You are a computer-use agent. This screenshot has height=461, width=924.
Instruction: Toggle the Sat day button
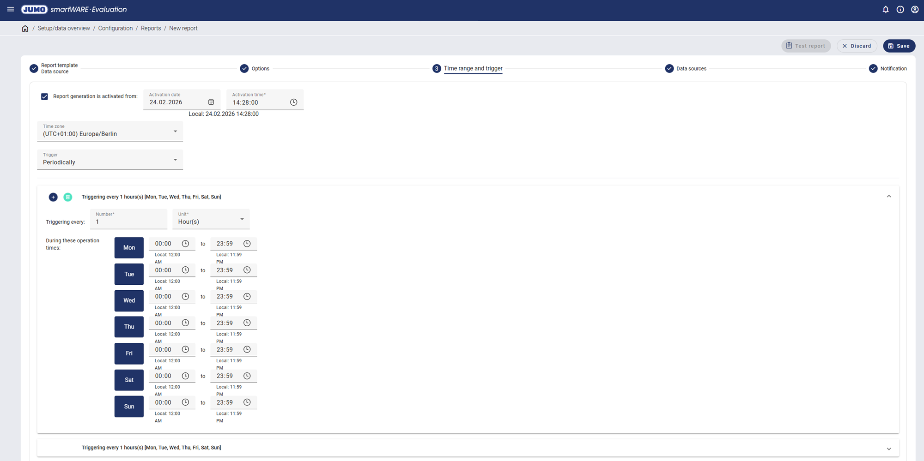(x=129, y=380)
